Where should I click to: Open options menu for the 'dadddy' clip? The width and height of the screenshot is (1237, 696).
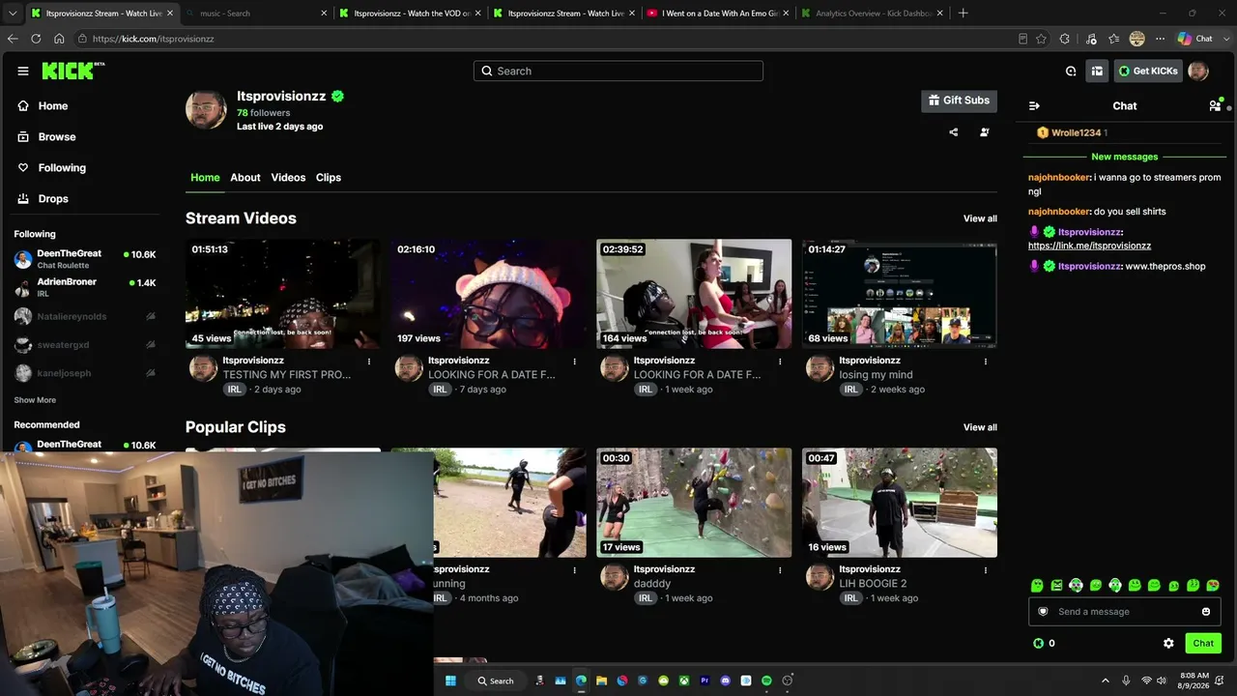point(780,569)
